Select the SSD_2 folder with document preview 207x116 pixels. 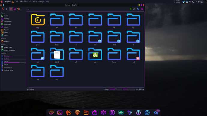point(57,54)
